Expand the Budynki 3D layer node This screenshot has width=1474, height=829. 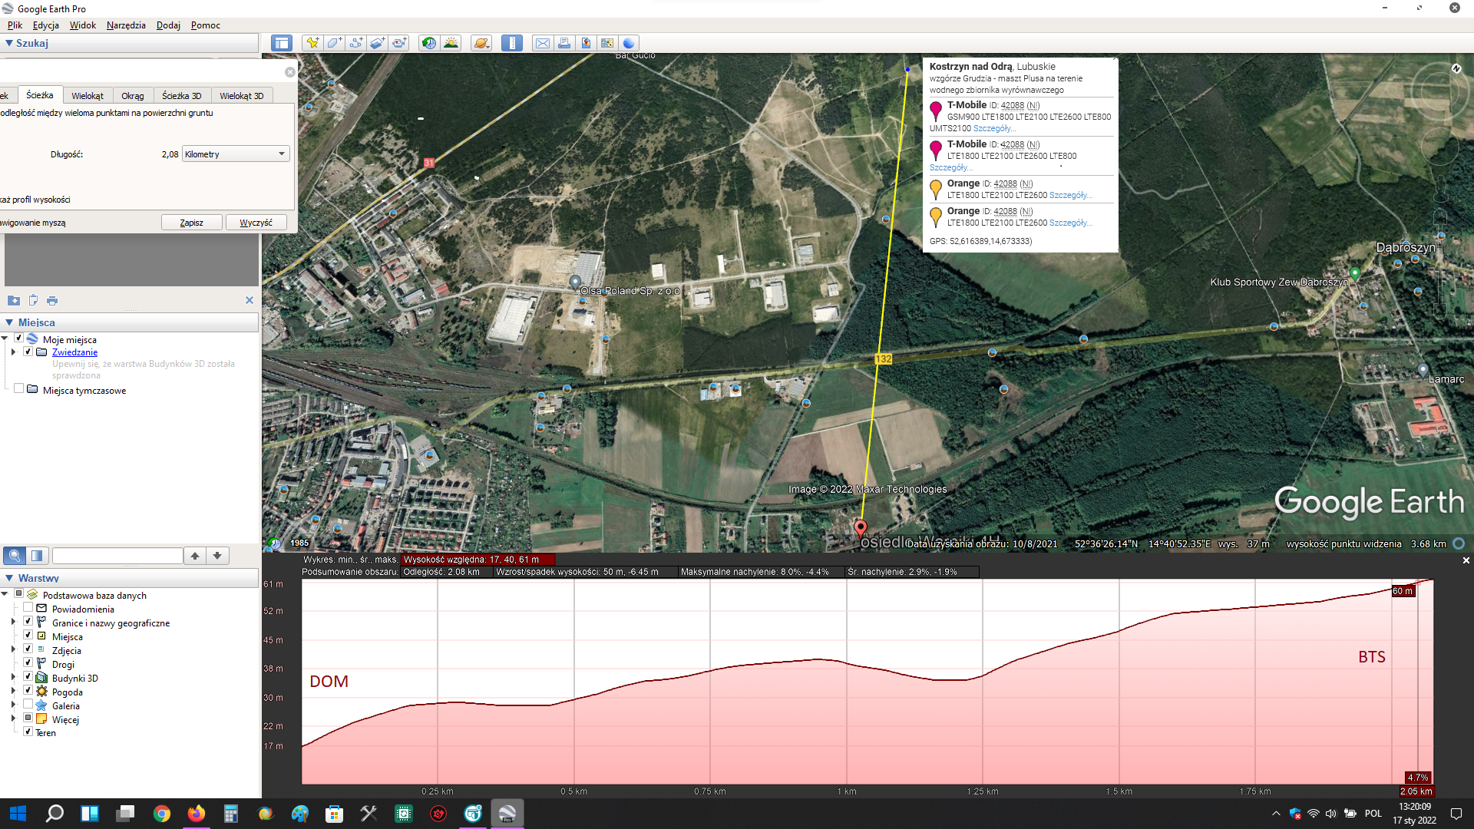(x=13, y=677)
